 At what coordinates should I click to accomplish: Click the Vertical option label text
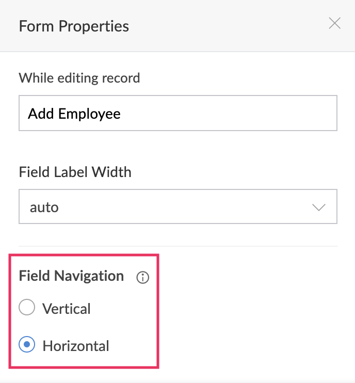(67, 309)
